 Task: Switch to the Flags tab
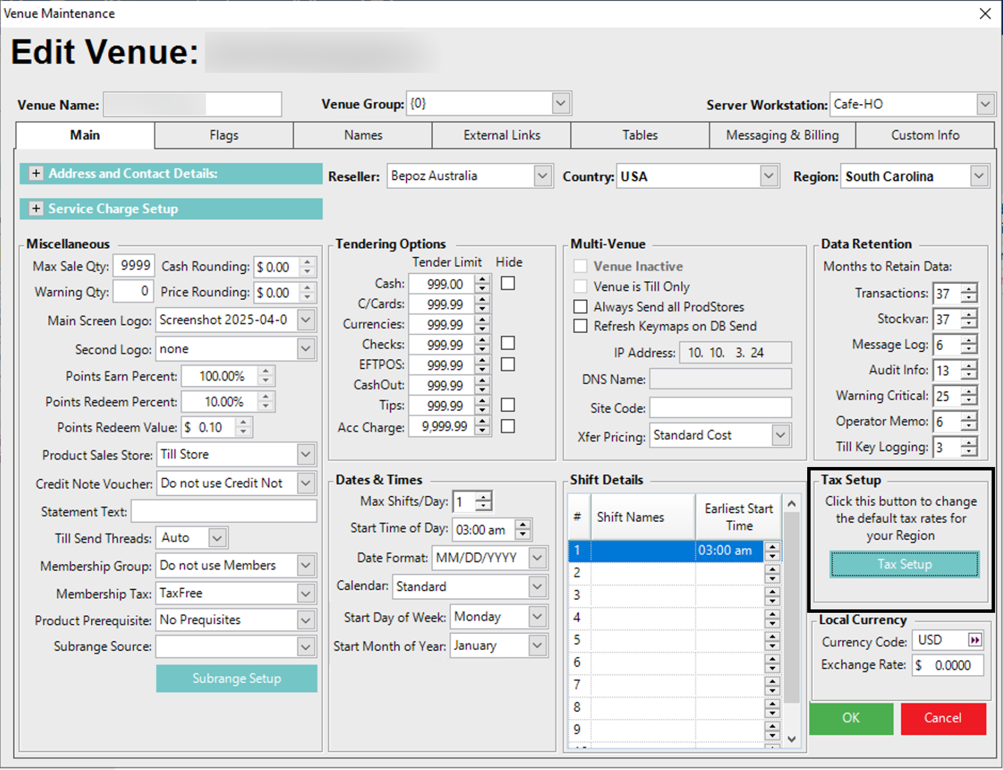click(x=224, y=136)
